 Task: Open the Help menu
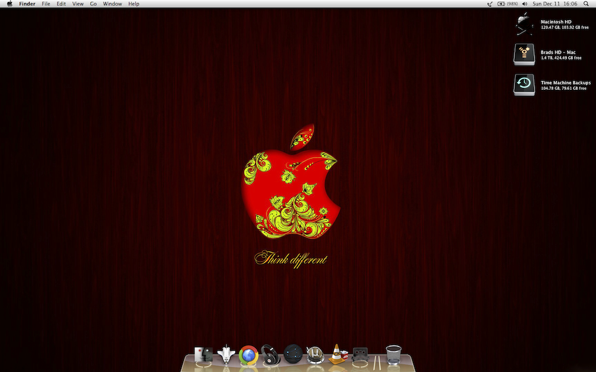pos(134,4)
